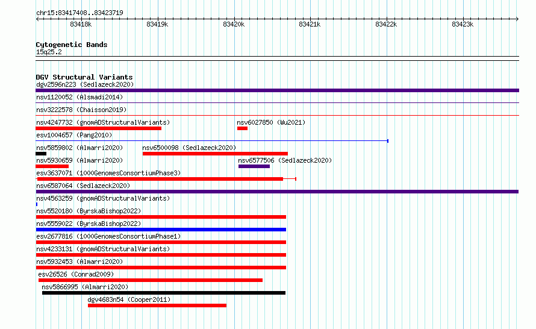Click the red bar under nsv4233131
536x329 pixels.
click(x=161, y=255)
